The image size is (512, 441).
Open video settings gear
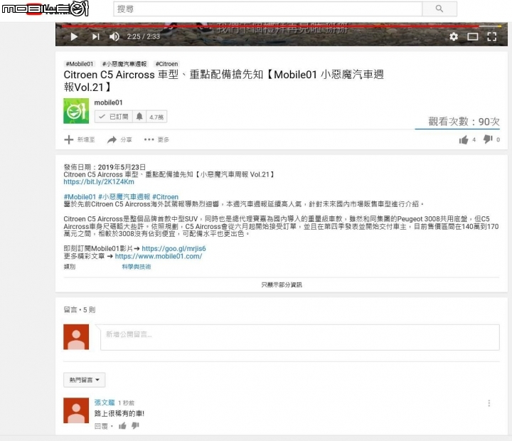tap(454, 36)
